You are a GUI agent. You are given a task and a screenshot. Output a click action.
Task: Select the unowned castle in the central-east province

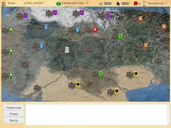[x=89, y=51]
